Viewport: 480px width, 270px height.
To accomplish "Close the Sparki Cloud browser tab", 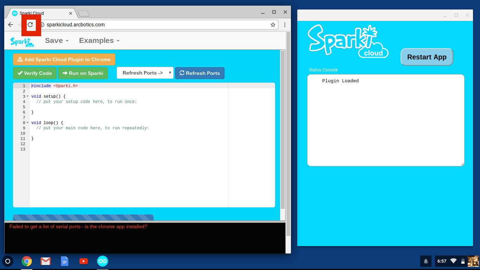I will (71, 13).
